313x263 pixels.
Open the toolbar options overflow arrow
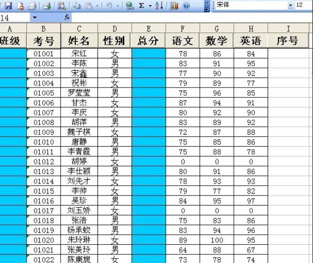tap(207, 6)
